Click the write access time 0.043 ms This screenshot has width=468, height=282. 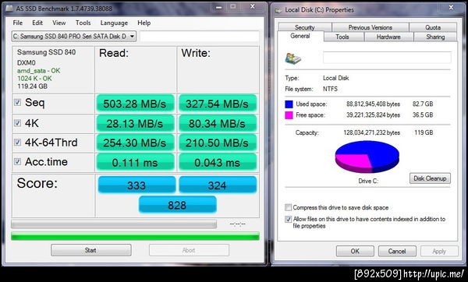[218, 162]
